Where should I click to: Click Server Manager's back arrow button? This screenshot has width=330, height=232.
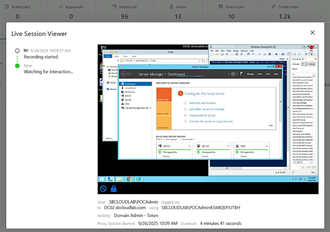(x=123, y=74)
